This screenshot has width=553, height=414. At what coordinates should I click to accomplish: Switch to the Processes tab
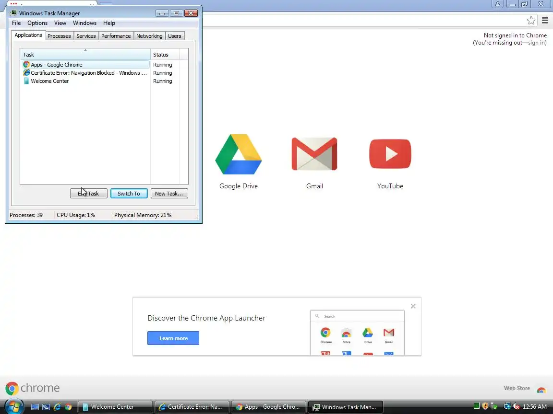coord(59,36)
